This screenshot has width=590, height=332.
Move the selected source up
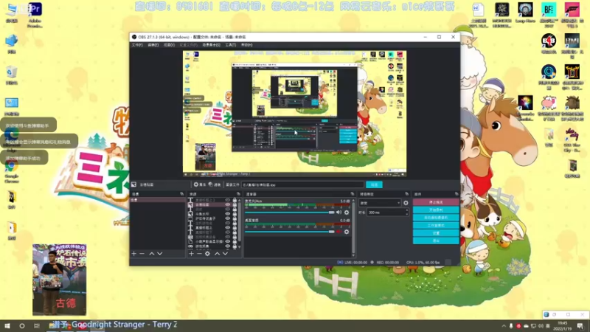click(x=217, y=254)
